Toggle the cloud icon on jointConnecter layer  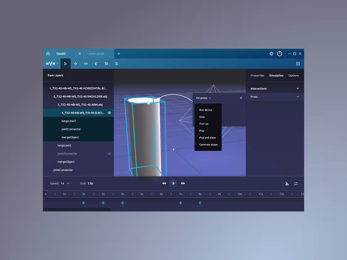point(109,153)
